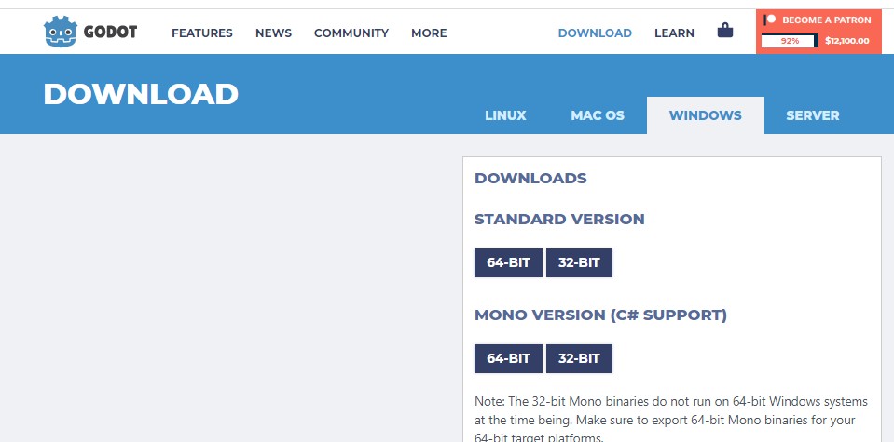The height and width of the screenshot is (442, 894).
Task: Click the large DOWNLOAD page title
Action: point(141,94)
